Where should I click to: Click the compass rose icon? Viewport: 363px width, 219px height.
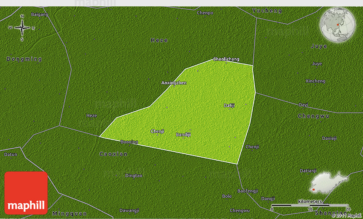[22, 28]
